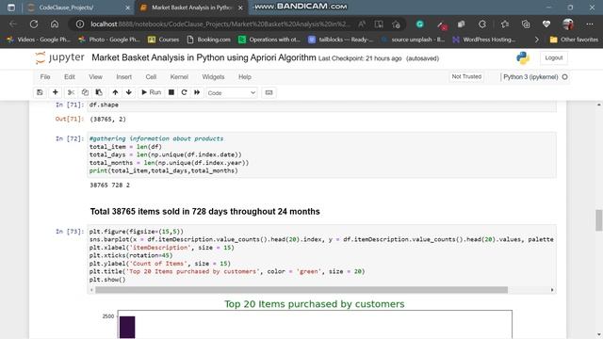Click the Logout button
This screenshot has height=339, width=603.
[x=554, y=58]
